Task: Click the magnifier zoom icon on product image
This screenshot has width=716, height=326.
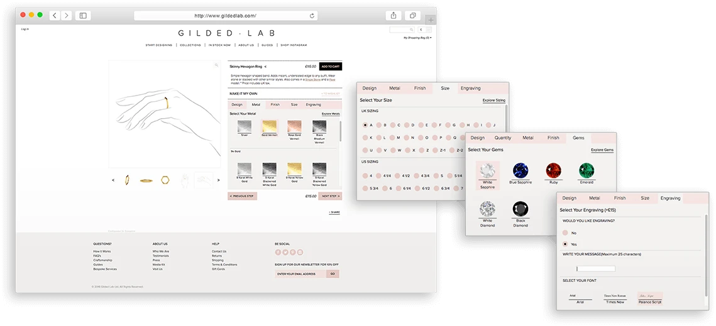Action: [x=216, y=65]
